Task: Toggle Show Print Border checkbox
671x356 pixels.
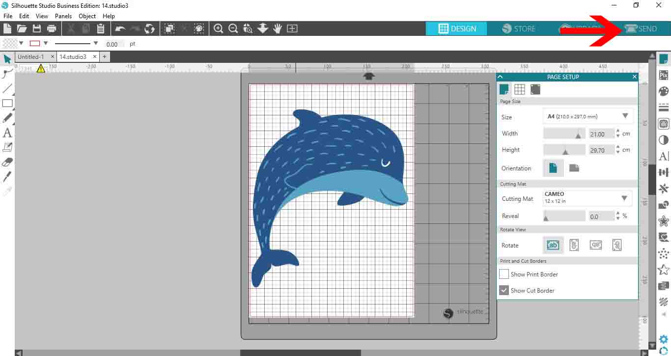Action: point(504,274)
